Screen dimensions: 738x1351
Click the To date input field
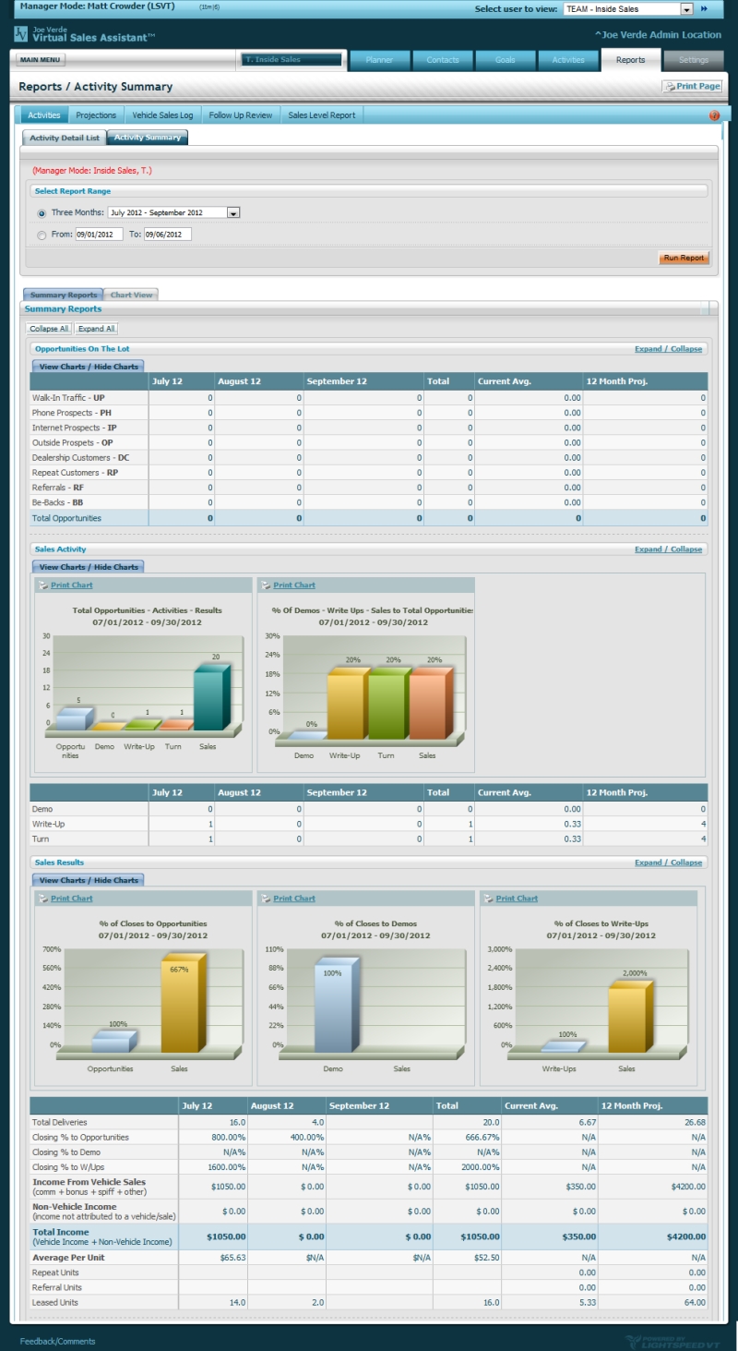tap(167, 235)
